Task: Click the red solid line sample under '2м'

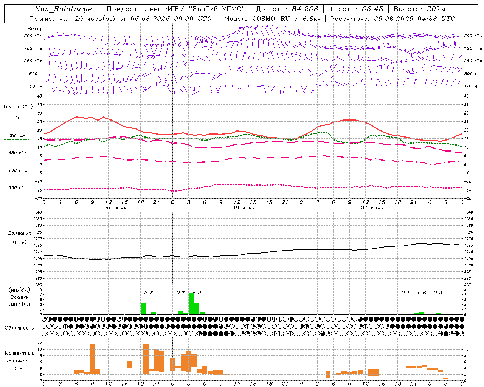Action: click(x=17, y=122)
